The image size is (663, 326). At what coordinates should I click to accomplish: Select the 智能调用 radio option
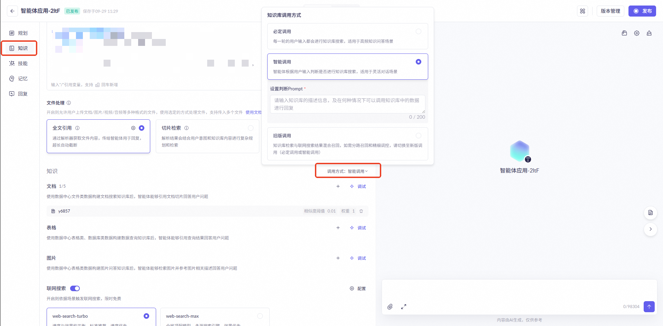click(x=419, y=62)
